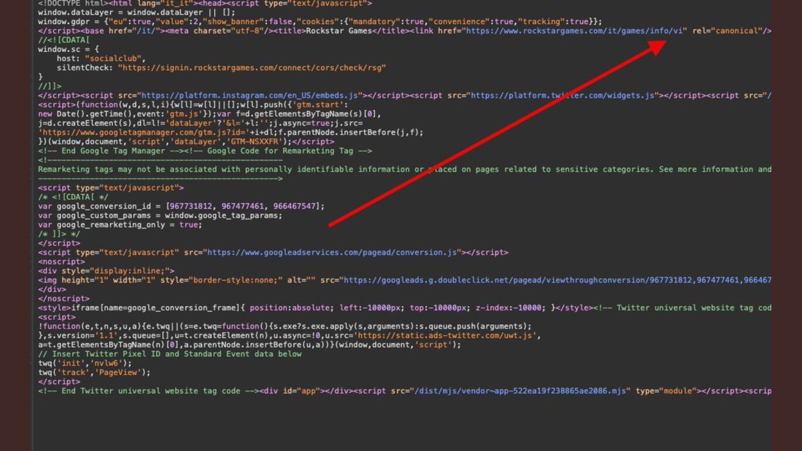
Task: Click the GTM-NSXXFR container ID
Action: 258,142
